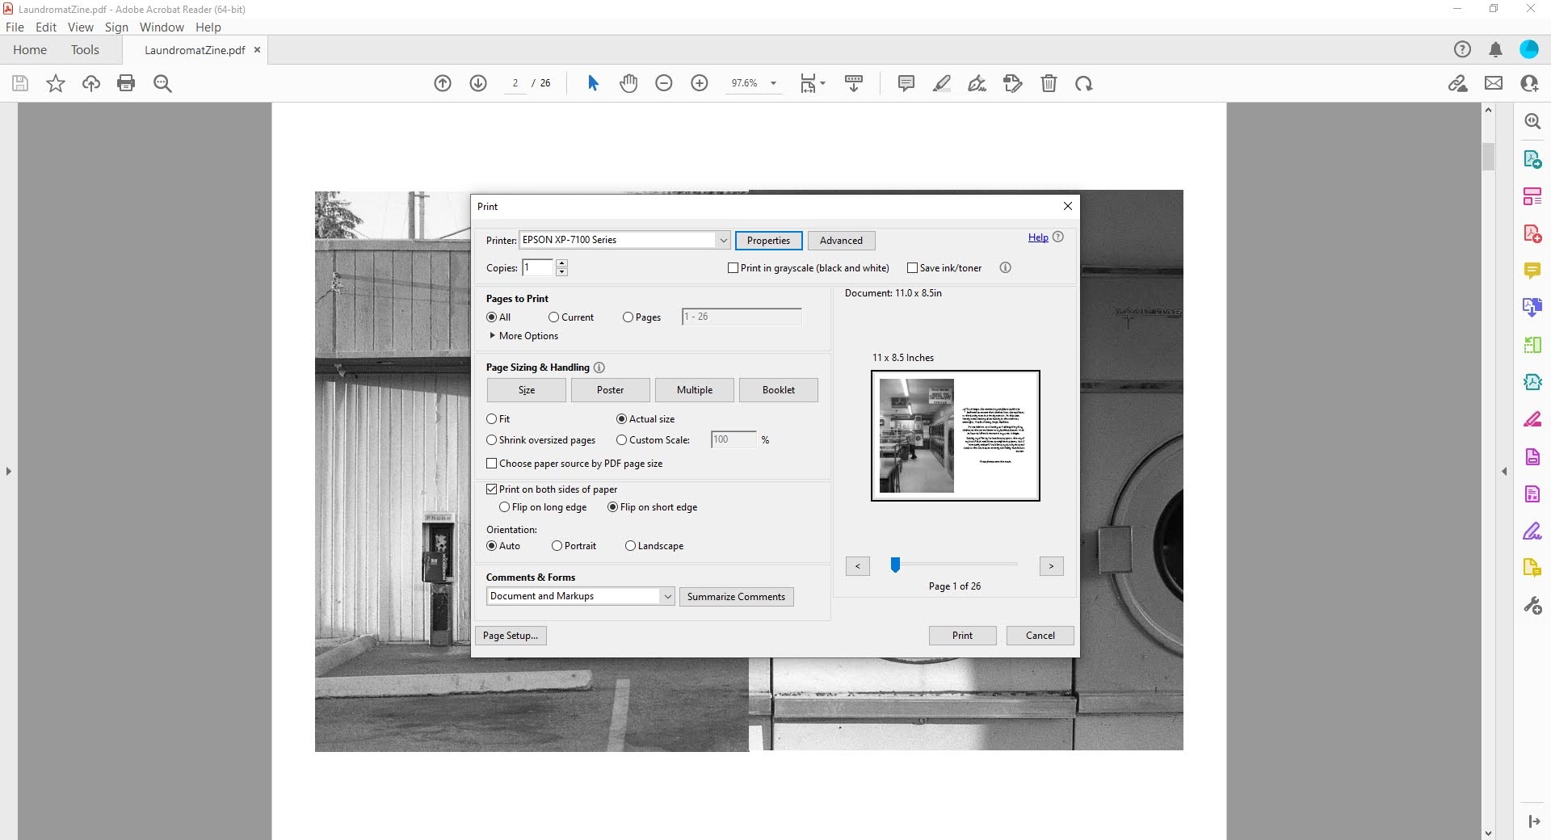Click the print icon in the toolbar

click(126, 83)
